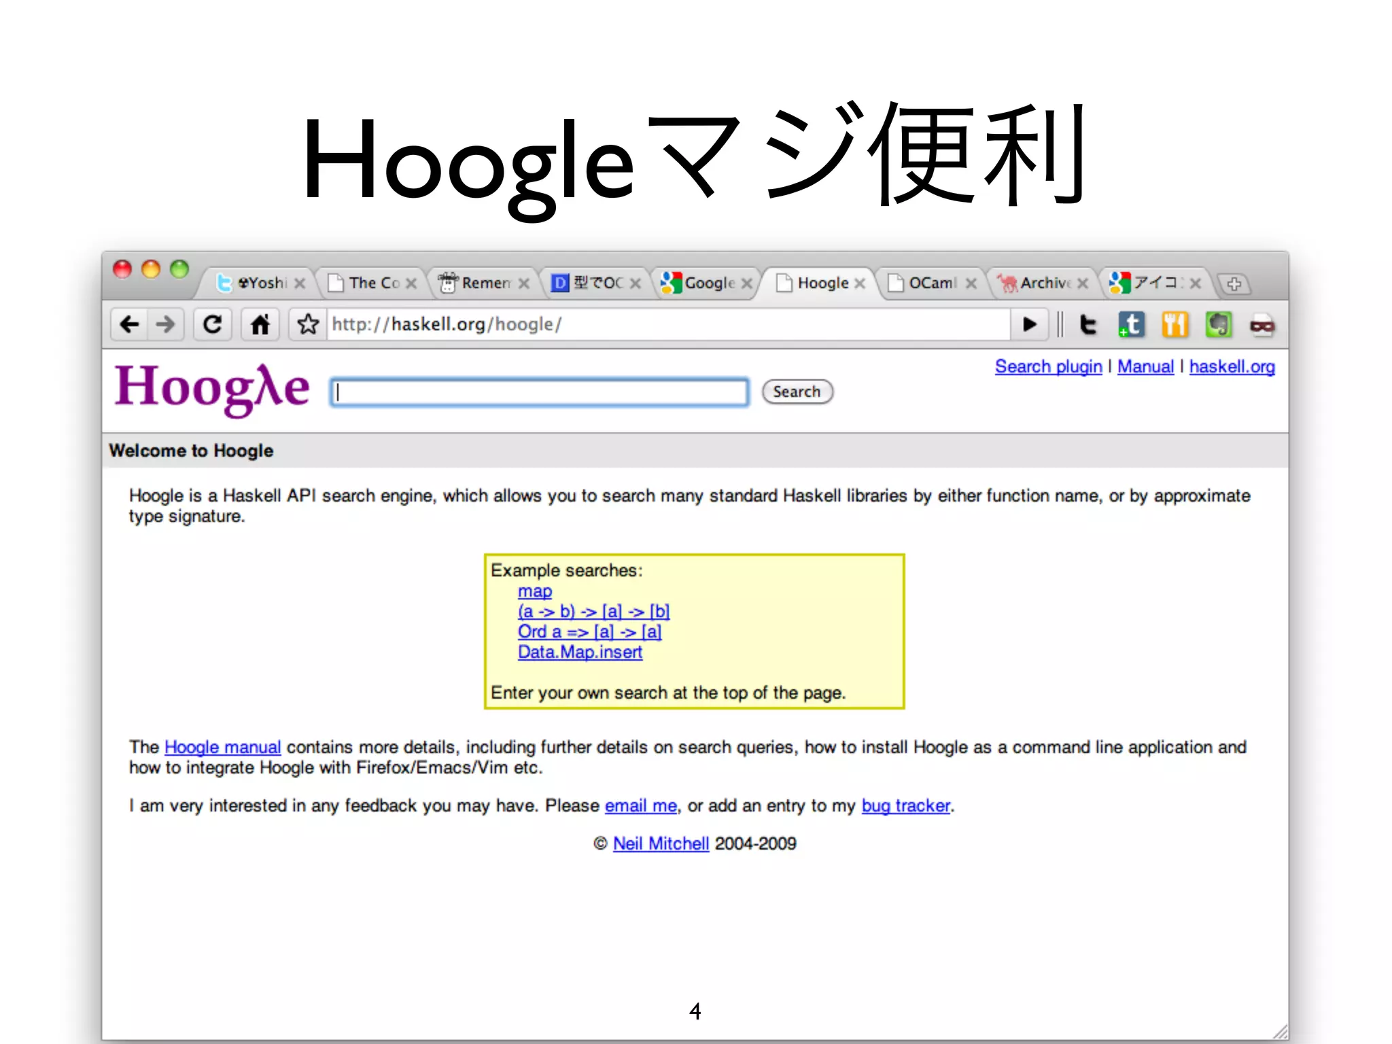Open the Hoogle manual link in the paragraph
This screenshot has width=1392, height=1044.
pyautogui.click(x=222, y=747)
